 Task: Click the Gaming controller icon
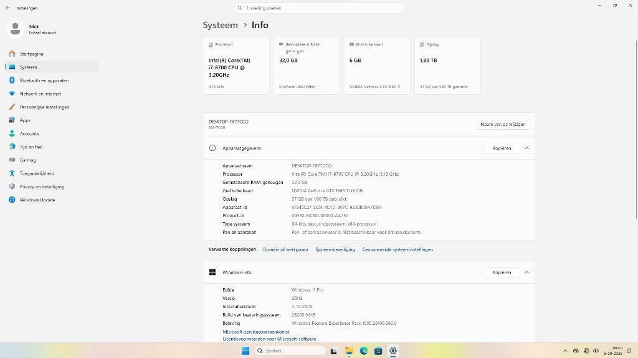pos(12,160)
